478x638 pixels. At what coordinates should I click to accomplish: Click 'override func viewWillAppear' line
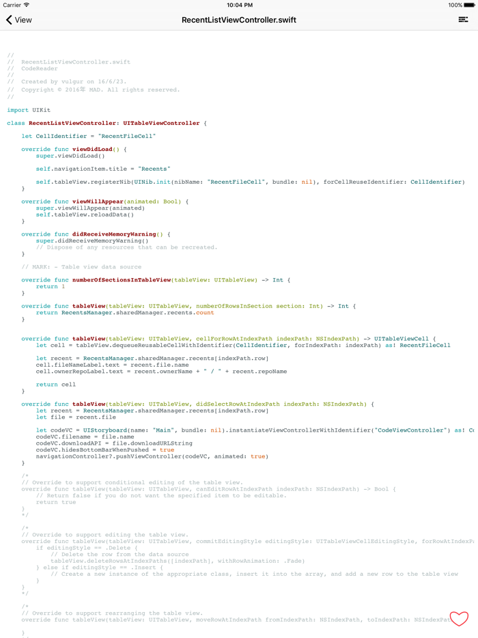coord(105,202)
